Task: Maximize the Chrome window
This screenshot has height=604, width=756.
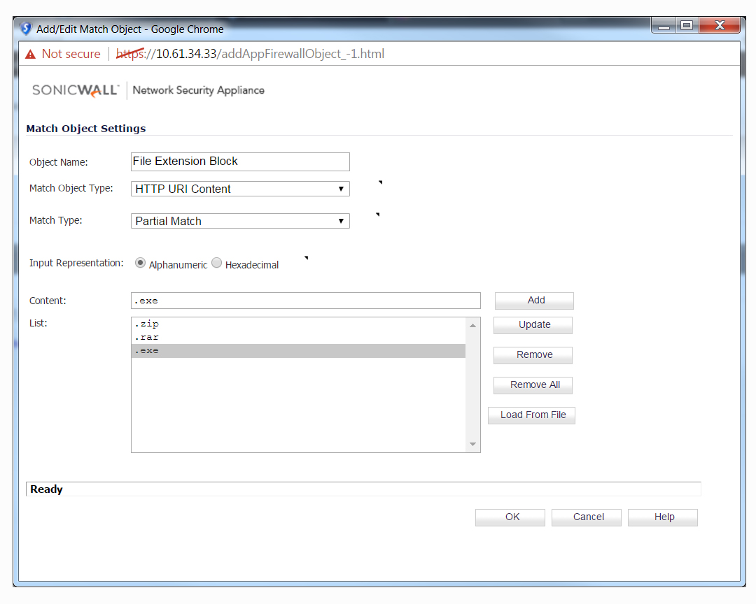Action: (x=687, y=26)
